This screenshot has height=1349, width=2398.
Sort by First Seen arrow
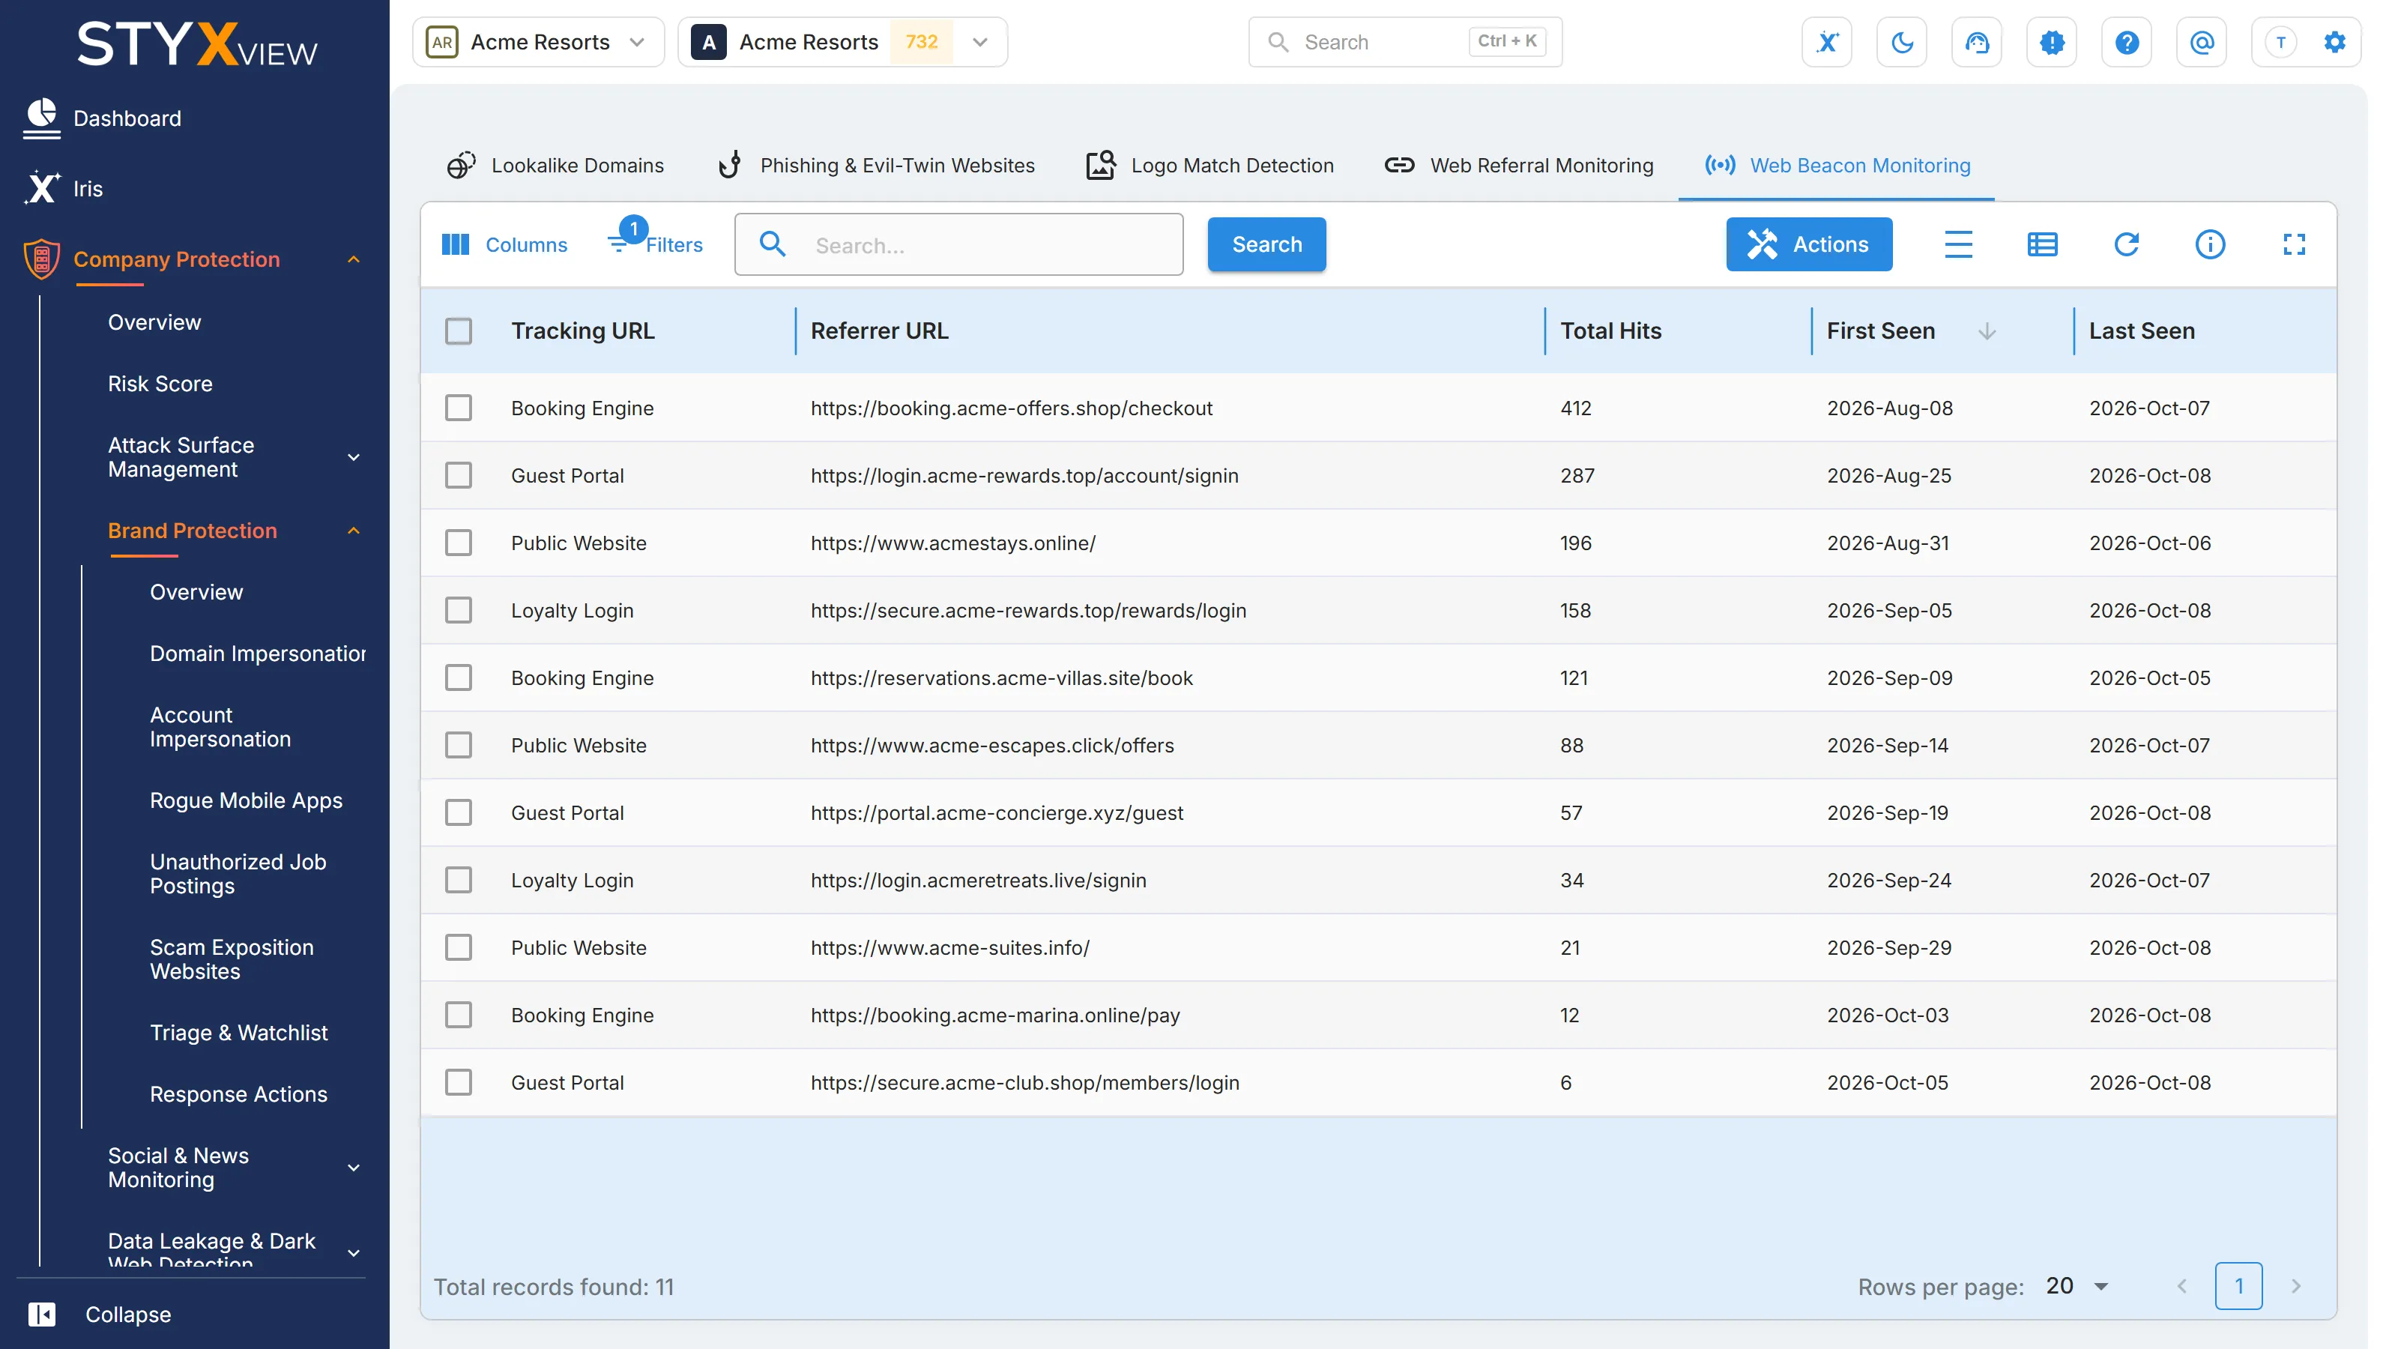pos(1987,331)
